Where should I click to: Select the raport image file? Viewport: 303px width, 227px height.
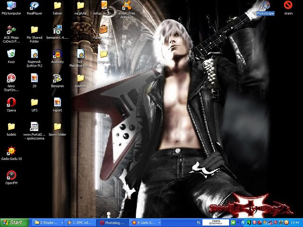(57, 105)
